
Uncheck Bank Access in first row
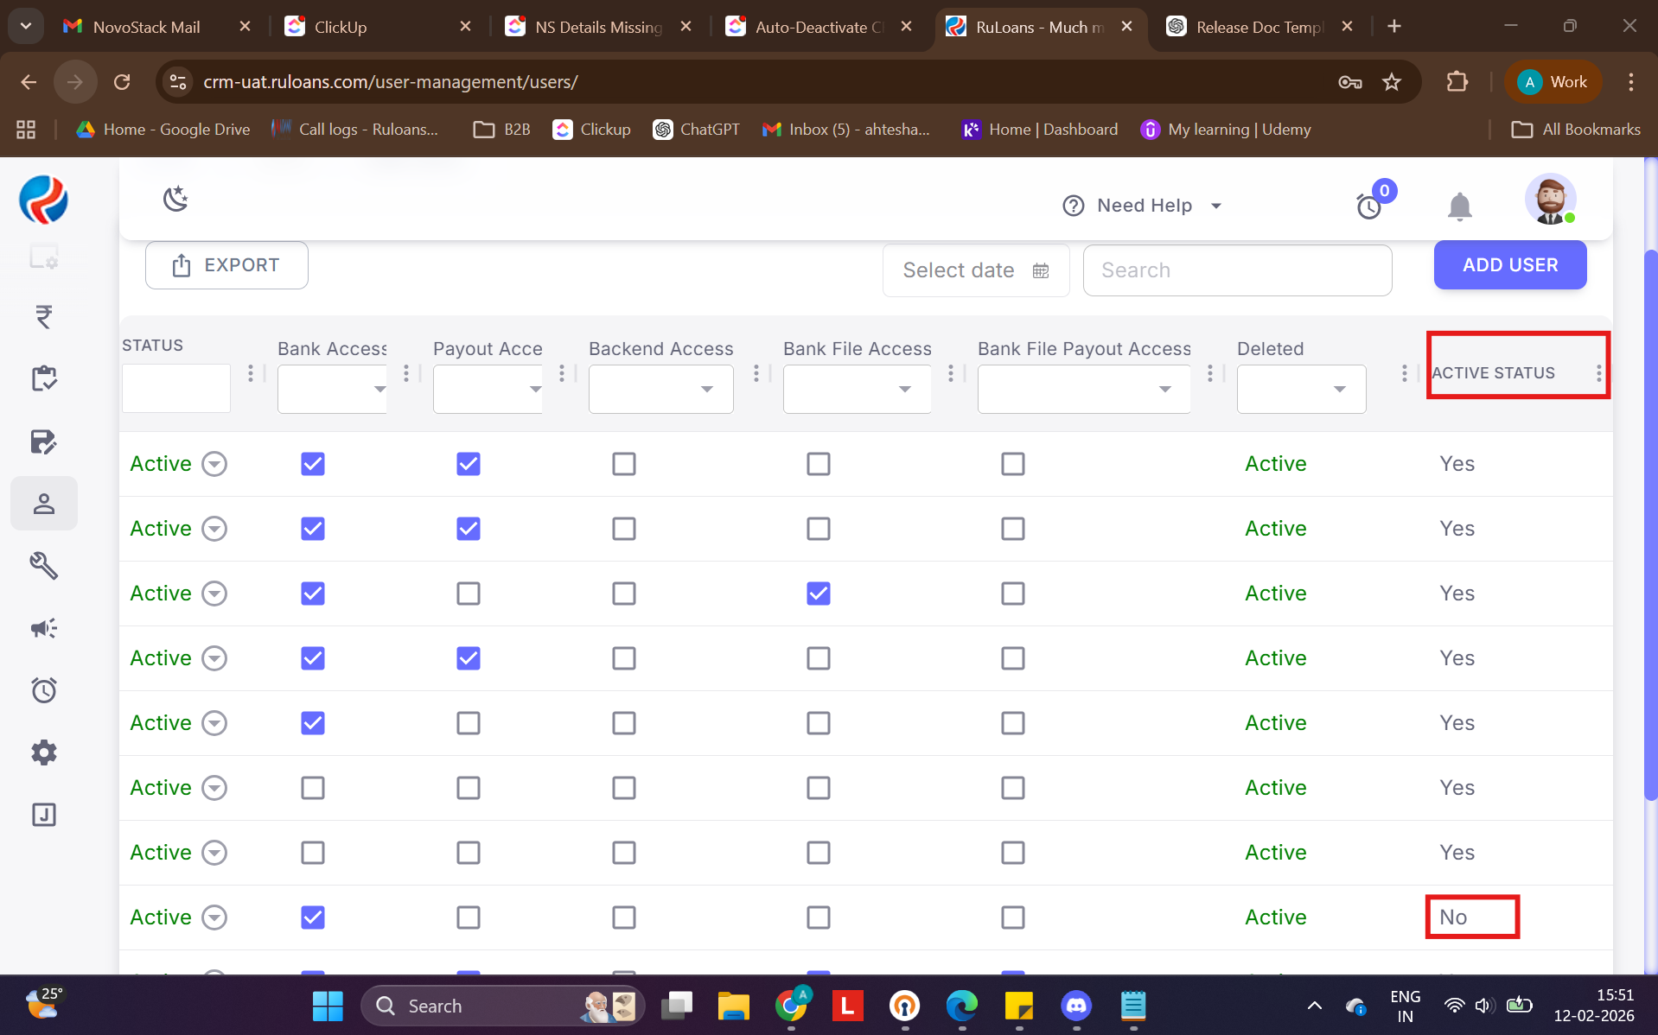tap(313, 464)
